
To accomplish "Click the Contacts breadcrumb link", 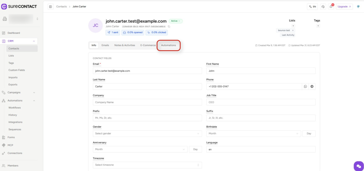I will [61, 6].
